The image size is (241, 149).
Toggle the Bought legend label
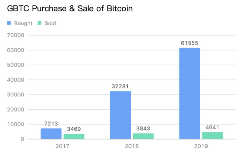(23, 23)
